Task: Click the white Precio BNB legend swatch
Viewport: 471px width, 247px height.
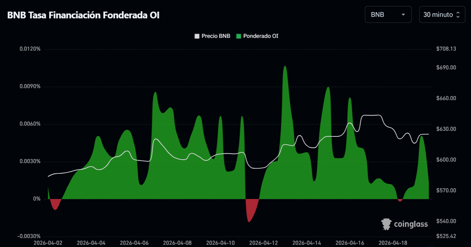Action: 197,36
